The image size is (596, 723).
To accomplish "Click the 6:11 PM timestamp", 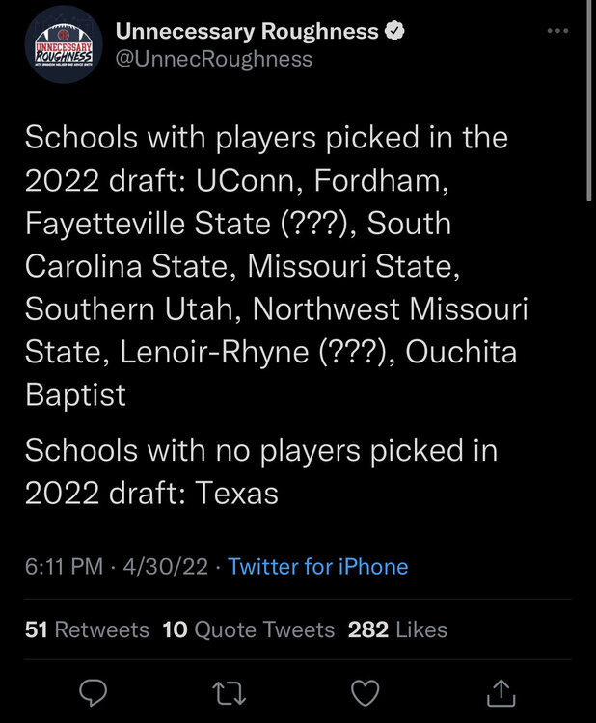I will (x=64, y=566).
